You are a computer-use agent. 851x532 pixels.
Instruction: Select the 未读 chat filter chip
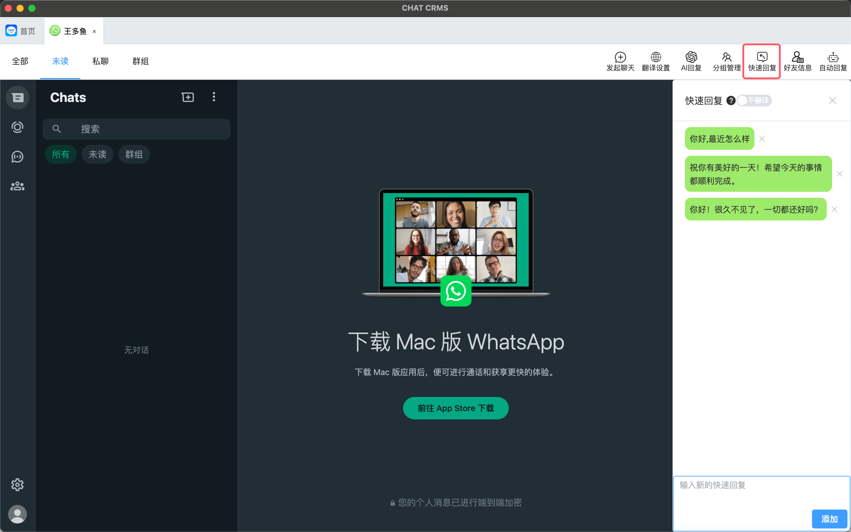coord(98,154)
